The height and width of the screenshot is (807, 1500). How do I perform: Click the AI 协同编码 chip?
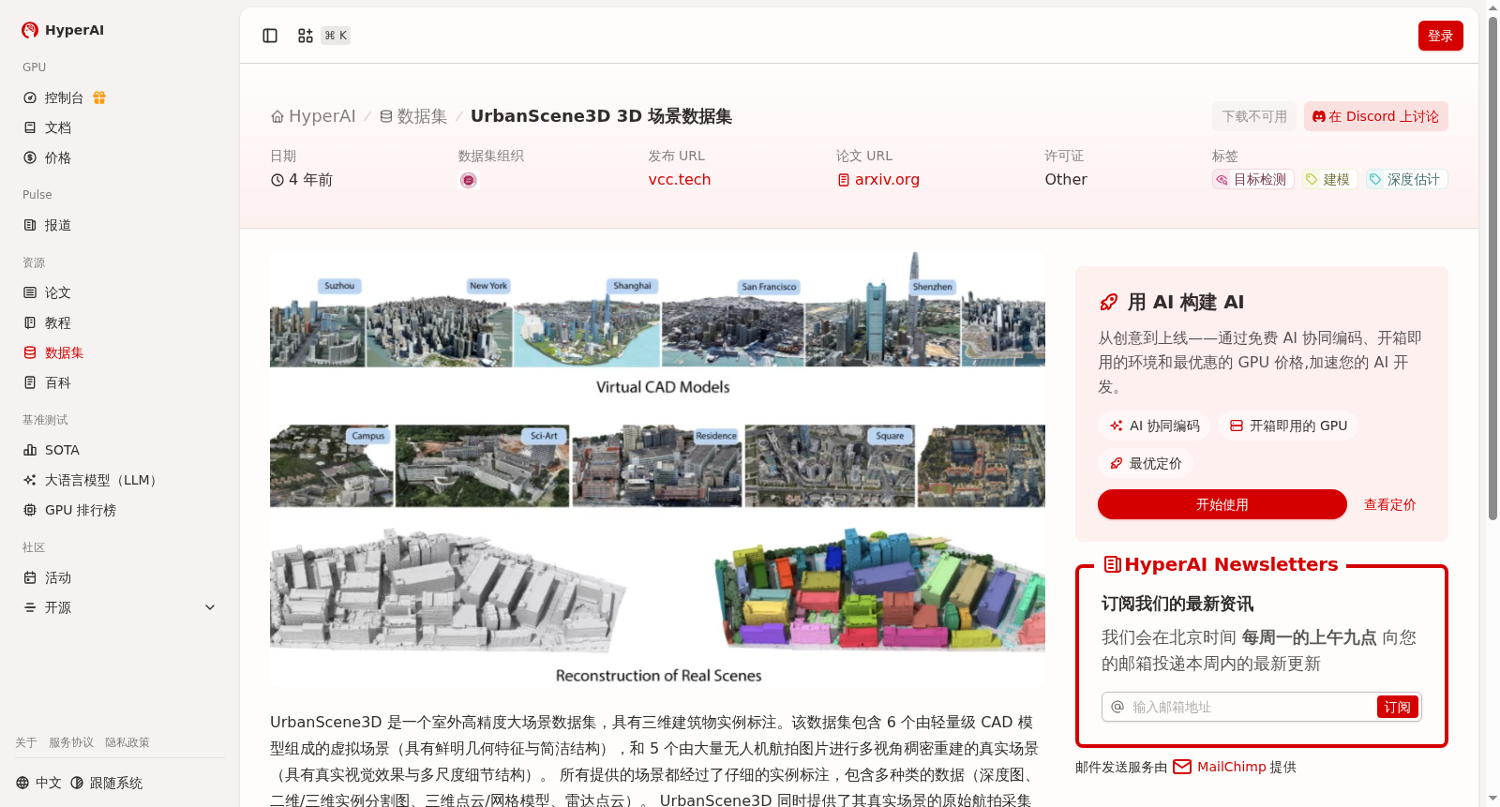(x=1154, y=426)
